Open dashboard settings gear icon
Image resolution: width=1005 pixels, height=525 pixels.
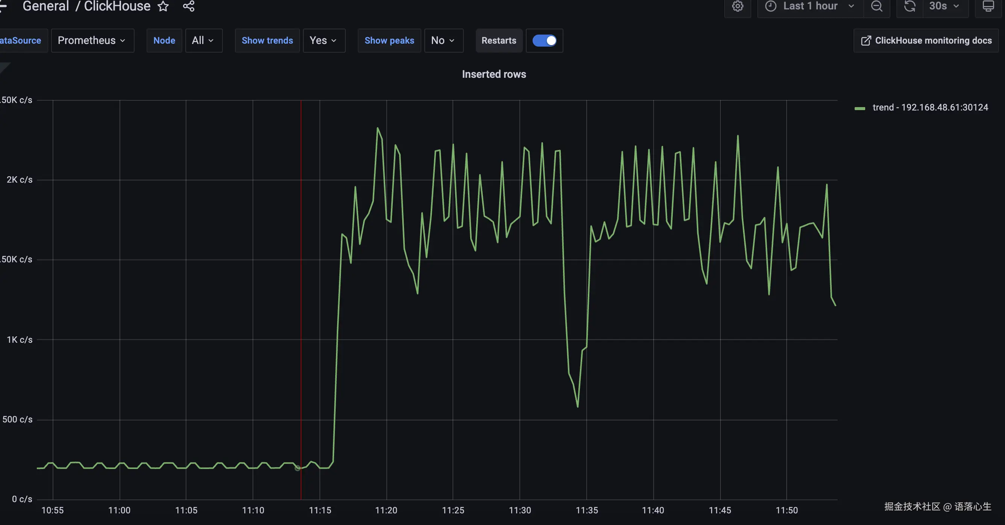pos(737,6)
